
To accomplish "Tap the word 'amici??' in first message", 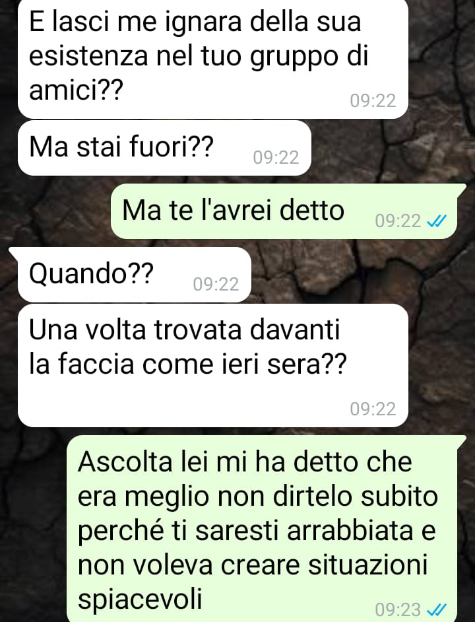I will 76,90.
